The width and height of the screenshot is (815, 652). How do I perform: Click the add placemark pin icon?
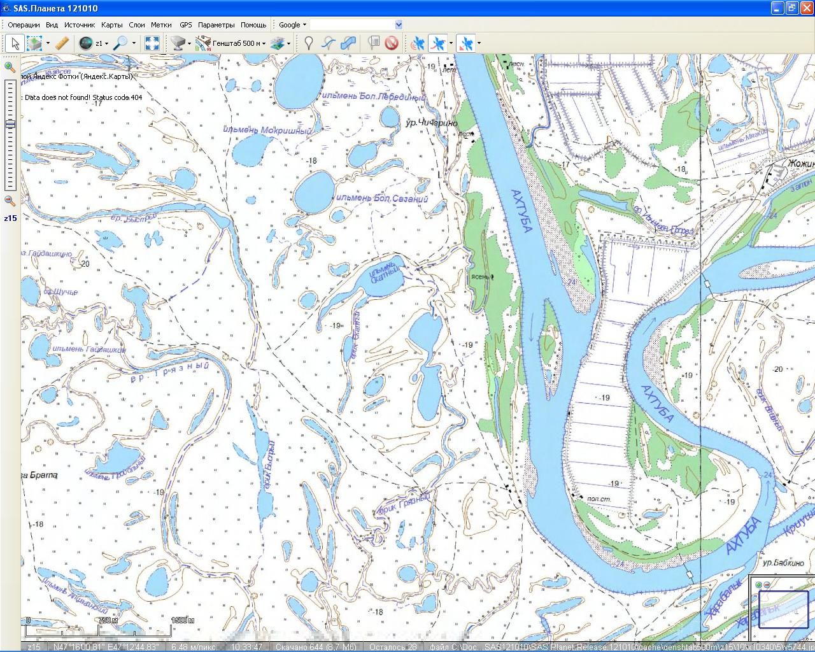309,43
